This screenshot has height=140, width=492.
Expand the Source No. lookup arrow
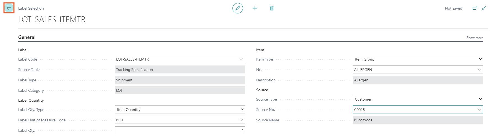point(479,110)
